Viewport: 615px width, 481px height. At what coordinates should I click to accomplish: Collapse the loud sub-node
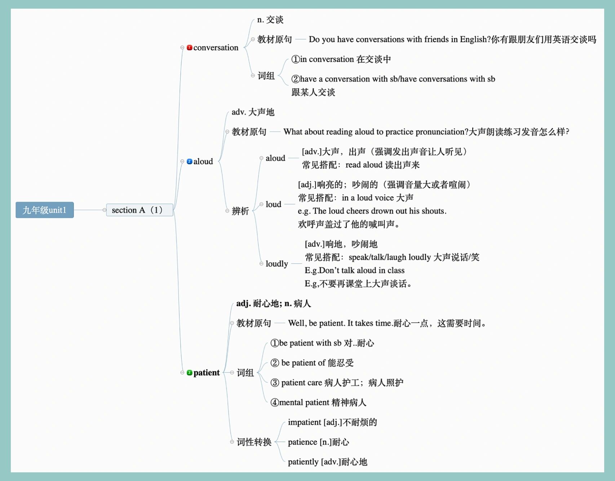point(261,204)
